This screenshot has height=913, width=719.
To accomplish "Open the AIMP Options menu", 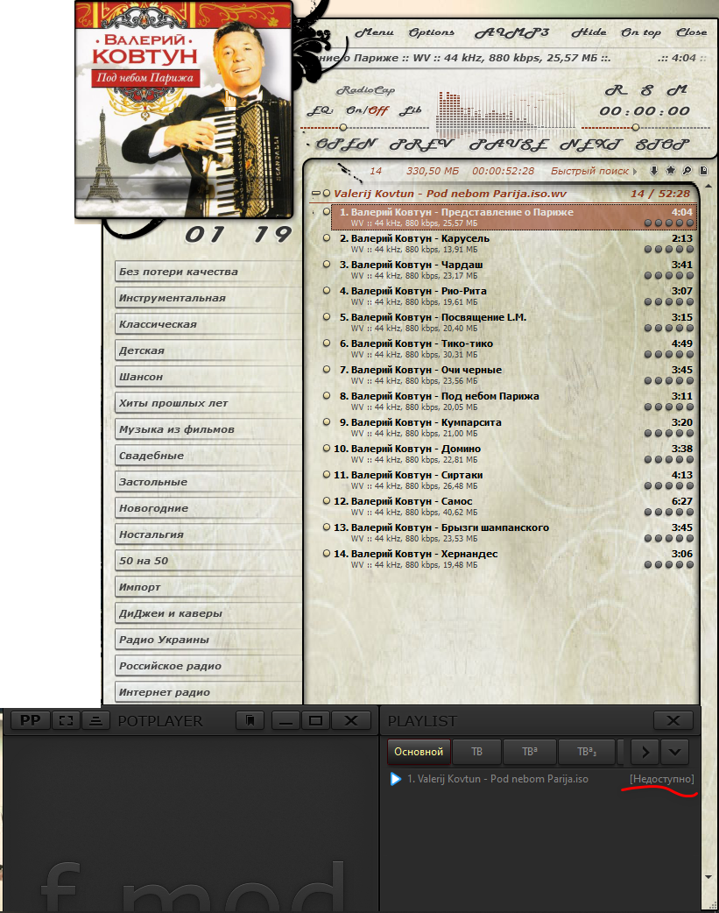I will (x=431, y=32).
